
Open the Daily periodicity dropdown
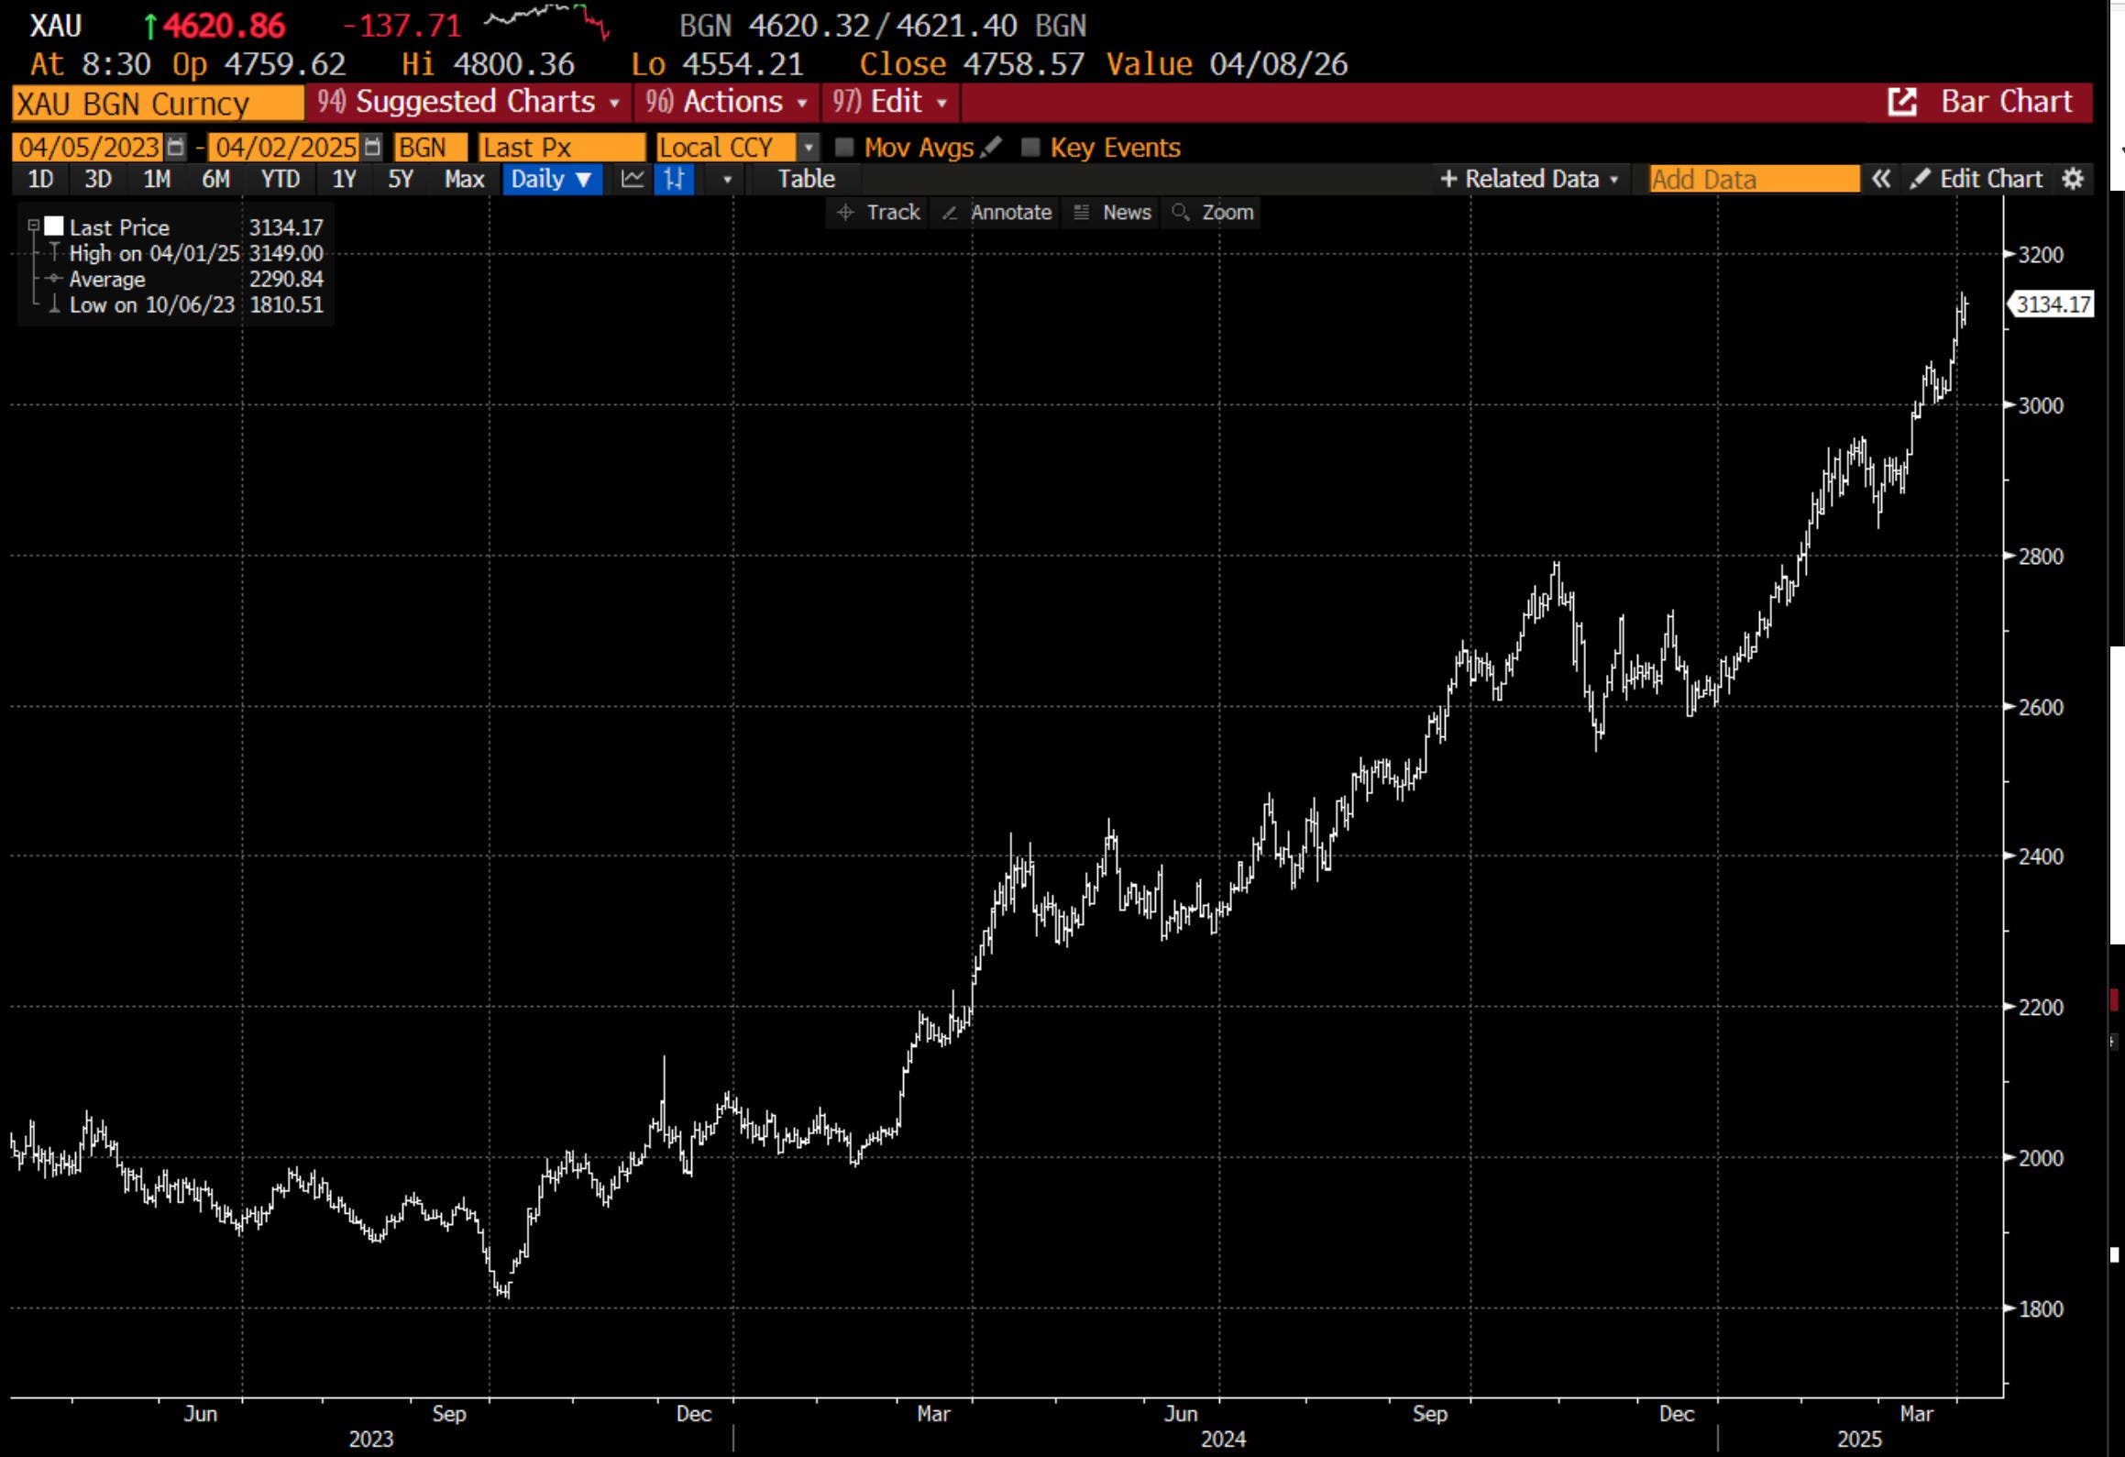(x=551, y=179)
